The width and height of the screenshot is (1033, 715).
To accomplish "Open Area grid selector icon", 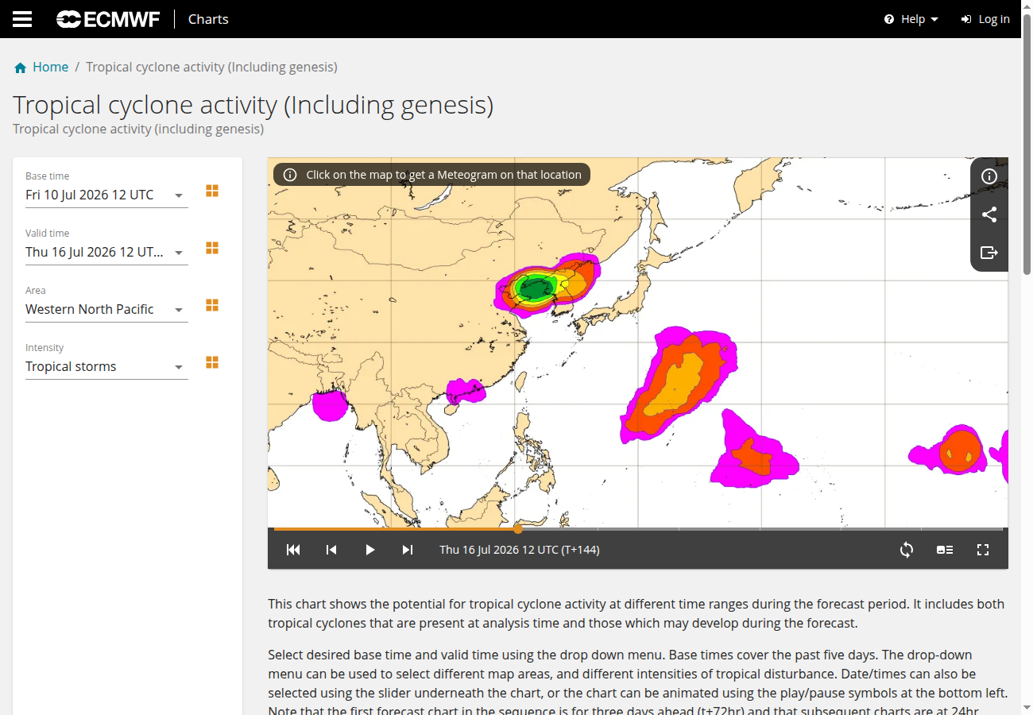I will tap(212, 305).
